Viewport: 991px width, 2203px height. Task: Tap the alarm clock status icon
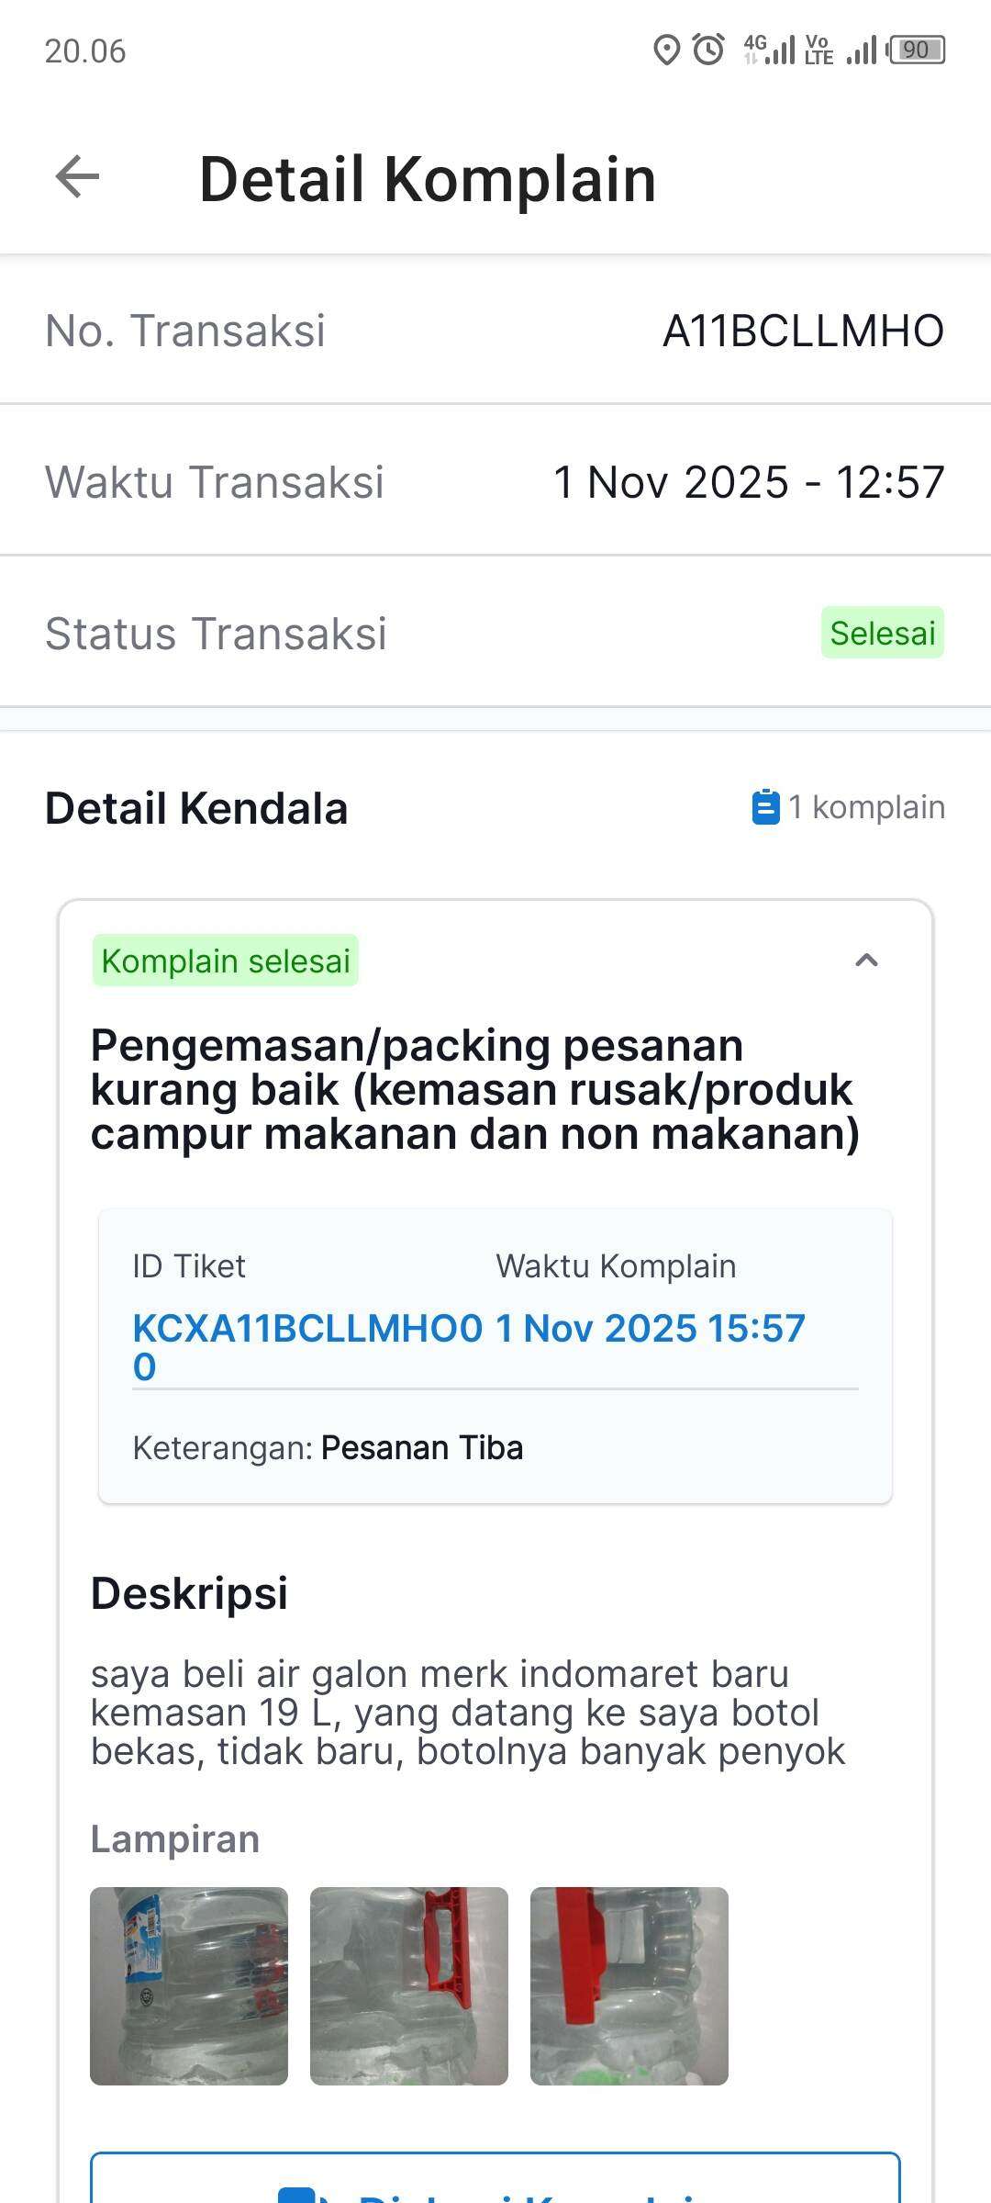coord(708,50)
